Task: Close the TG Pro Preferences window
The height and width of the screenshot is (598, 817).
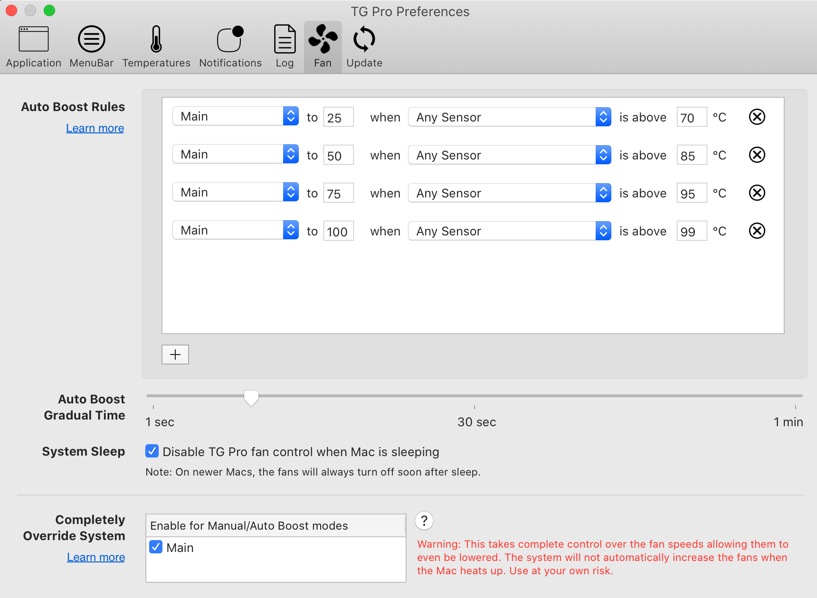Action: [x=11, y=10]
